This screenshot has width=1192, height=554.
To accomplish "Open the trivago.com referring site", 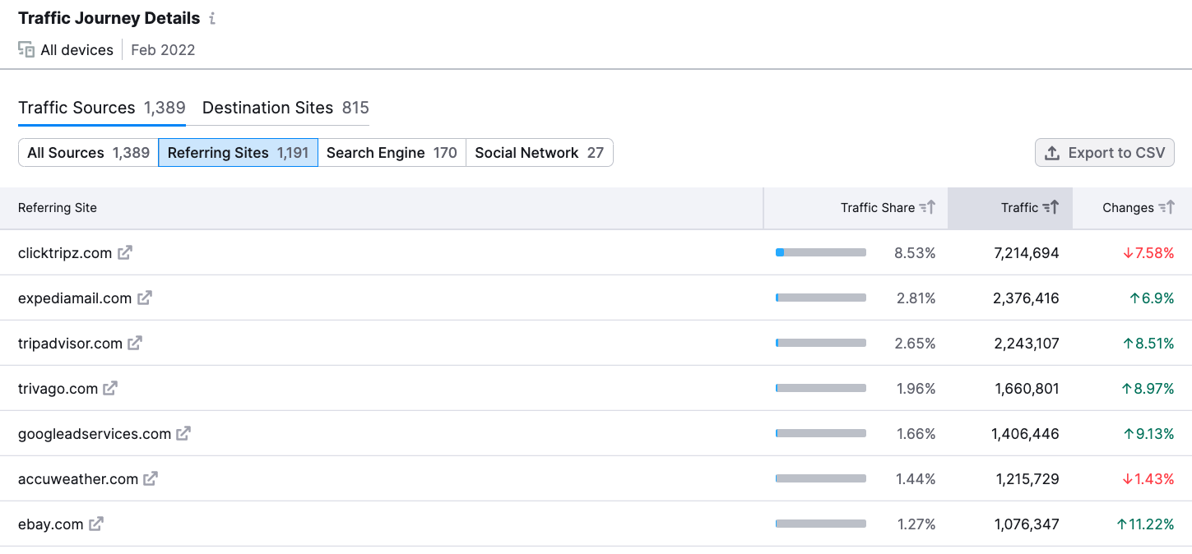I will pyautogui.click(x=58, y=389).
